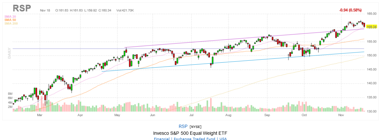380x140 pixels.
Task: Click the blue RSP ticker link below the chart
Action: pos(183,127)
